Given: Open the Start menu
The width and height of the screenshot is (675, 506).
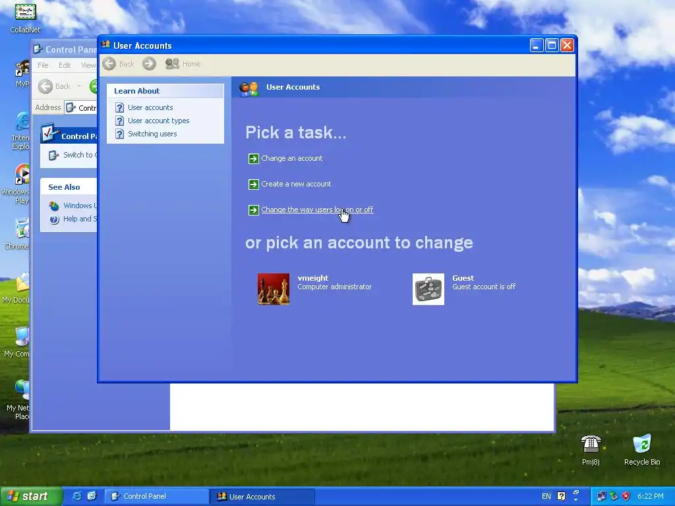Looking at the screenshot, I should 31,496.
